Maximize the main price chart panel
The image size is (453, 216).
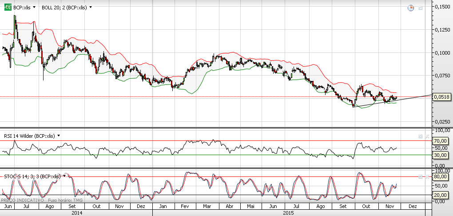[x=420, y=8]
